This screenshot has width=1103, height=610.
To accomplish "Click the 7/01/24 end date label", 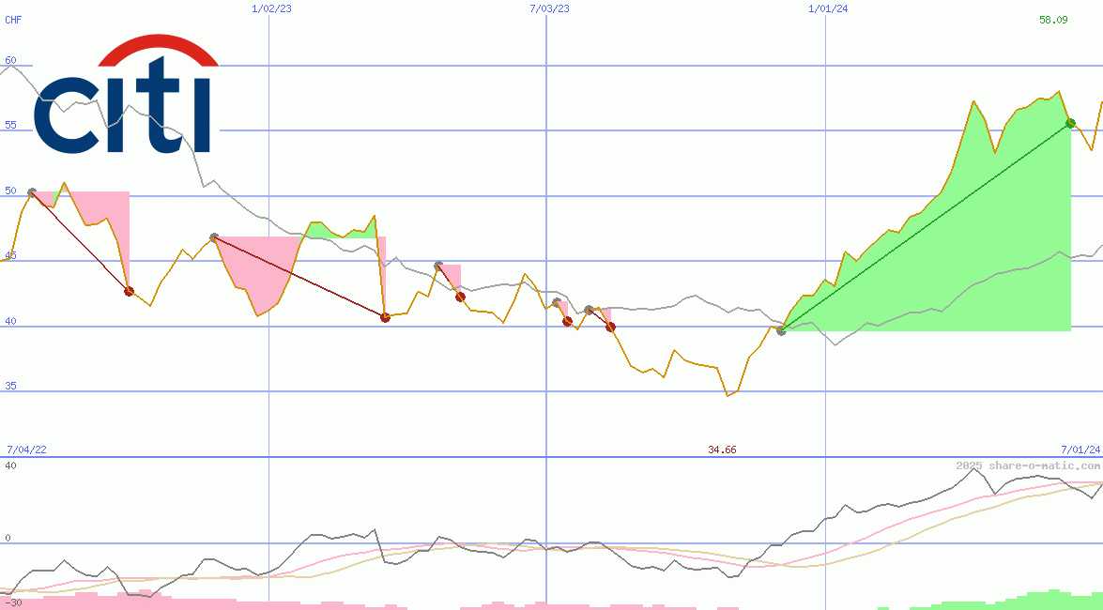I will (x=1080, y=450).
